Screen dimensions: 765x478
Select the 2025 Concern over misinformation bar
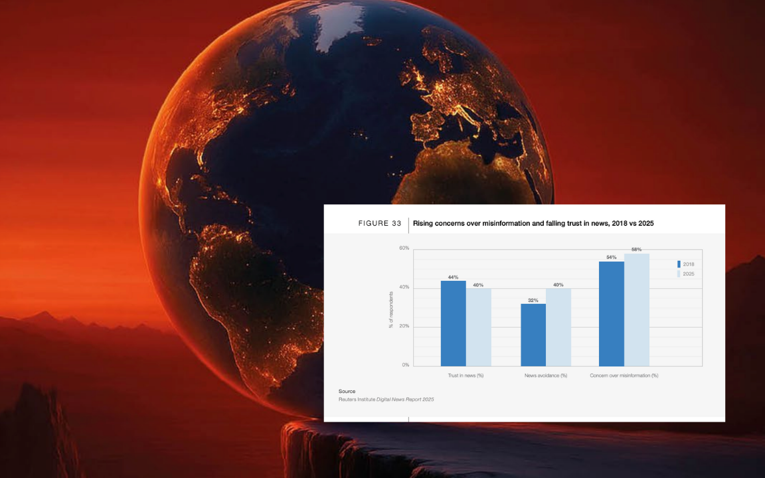point(636,309)
